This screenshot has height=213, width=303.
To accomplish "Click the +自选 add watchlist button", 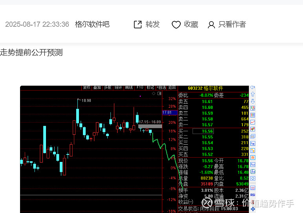I will point(161,88).
